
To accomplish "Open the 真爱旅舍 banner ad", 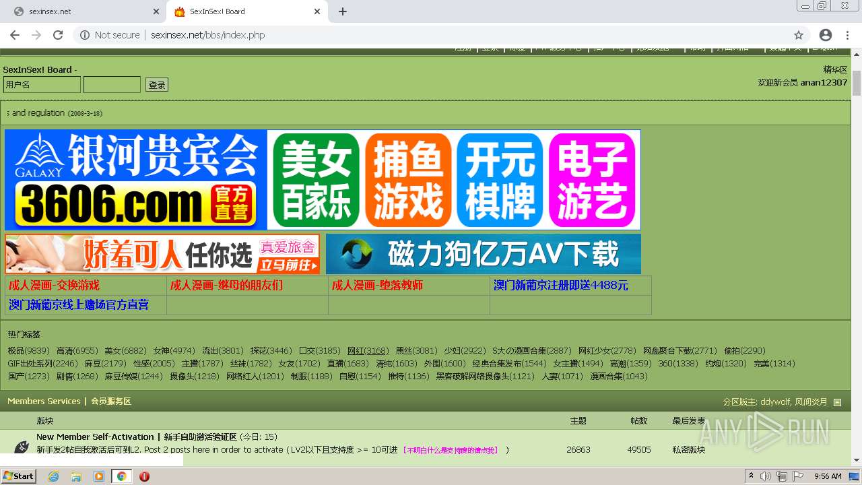I will 162,254.
